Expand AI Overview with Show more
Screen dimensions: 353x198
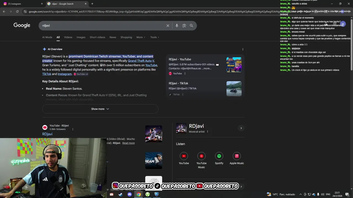[x=100, y=109]
